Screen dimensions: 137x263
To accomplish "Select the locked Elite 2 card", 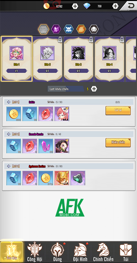I will [47, 59].
